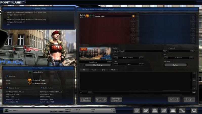Open the inventory icon in bottom bar
Image resolution: width=202 pixels, height=114 pixels.
155,110
